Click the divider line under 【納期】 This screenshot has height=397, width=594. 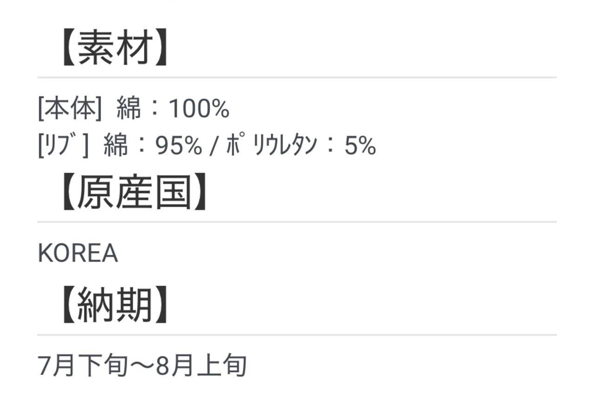click(297, 334)
